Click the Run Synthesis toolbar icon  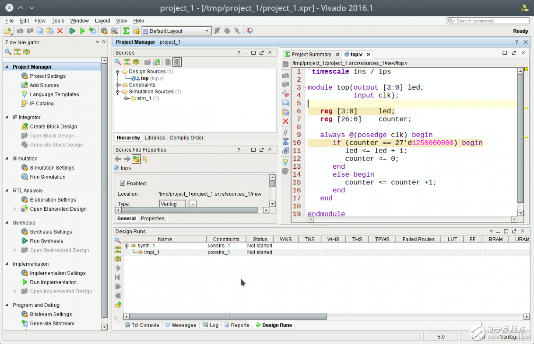pyautogui.click(x=72, y=31)
